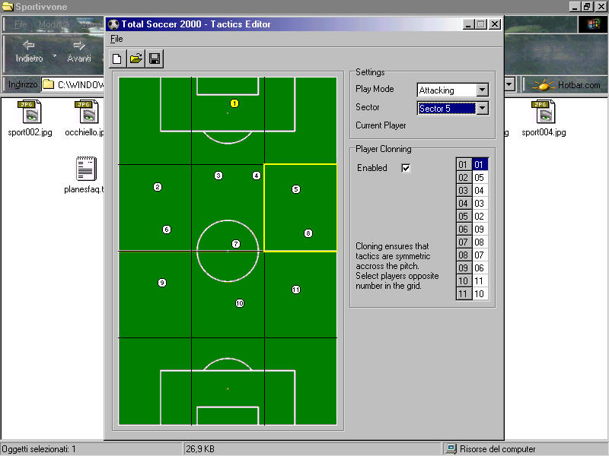609x456 pixels.
Task: Select player marker 11 on pitch
Action: [296, 290]
